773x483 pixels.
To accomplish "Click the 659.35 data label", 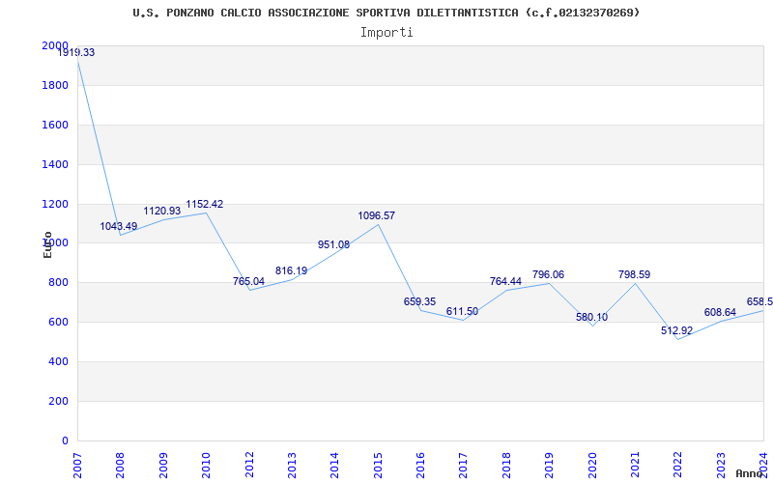I will [x=420, y=301].
